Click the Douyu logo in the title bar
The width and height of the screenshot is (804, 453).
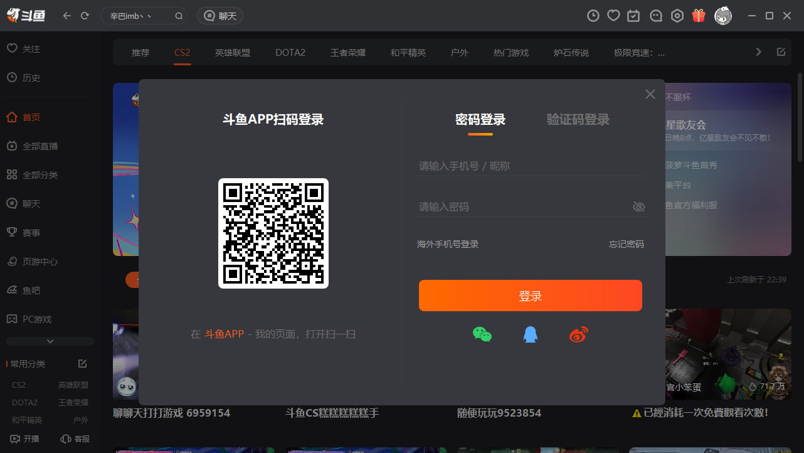[x=26, y=16]
